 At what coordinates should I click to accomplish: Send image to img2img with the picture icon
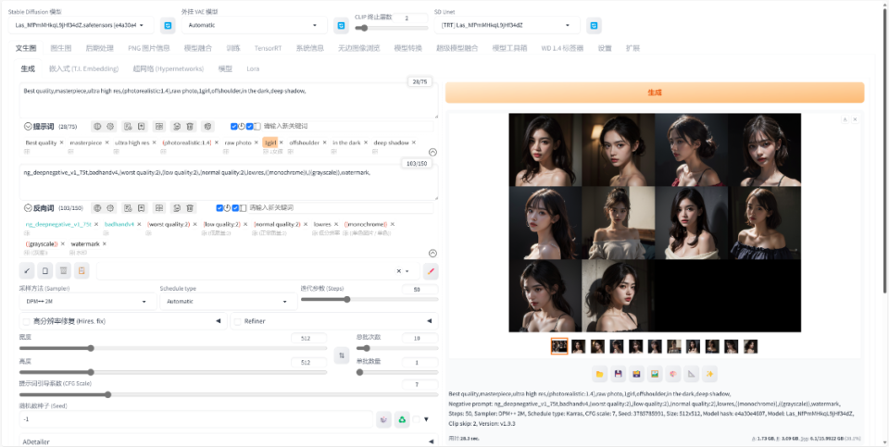pyautogui.click(x=655, y=374)
